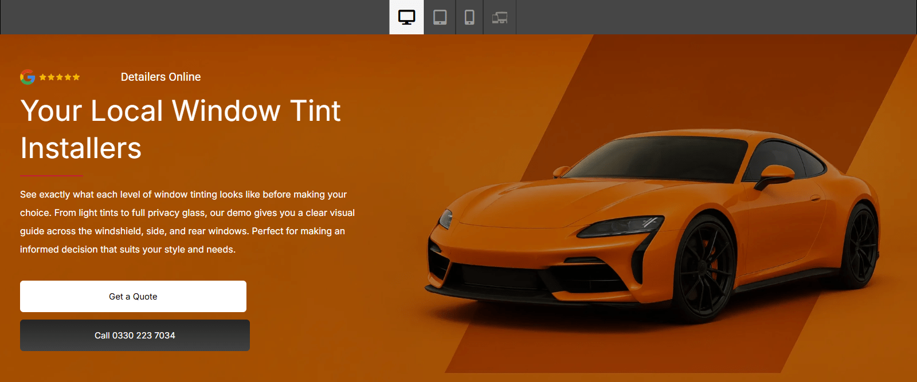The image size is (917, 382).
Task: Click the paragraph starting 'See exactly what each level'
Action: point(187,222)
